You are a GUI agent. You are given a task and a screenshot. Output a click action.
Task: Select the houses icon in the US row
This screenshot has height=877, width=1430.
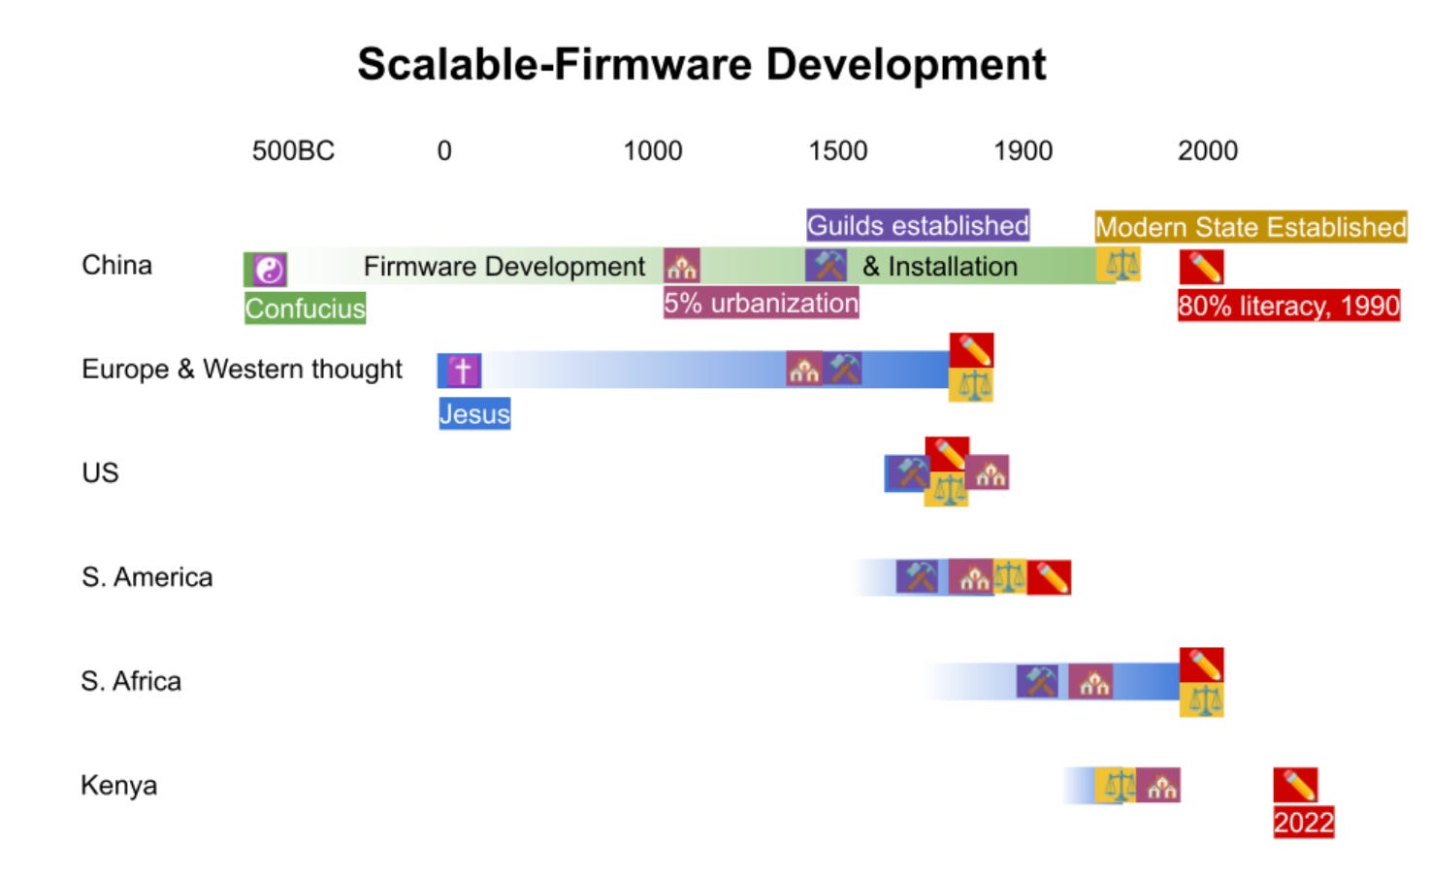[989, 472]
